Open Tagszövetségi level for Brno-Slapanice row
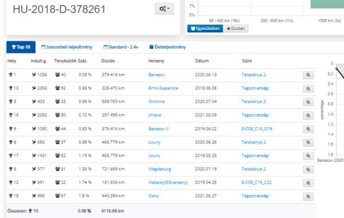The width and height of the screenshot is (344, 218). pos(255,88)
